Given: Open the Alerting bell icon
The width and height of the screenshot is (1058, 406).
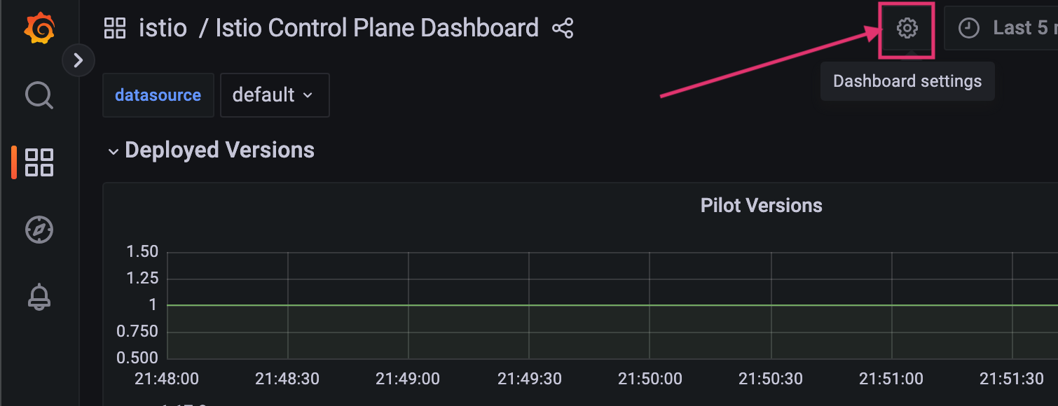Looking at the screenshot, I should coord(39,297).
